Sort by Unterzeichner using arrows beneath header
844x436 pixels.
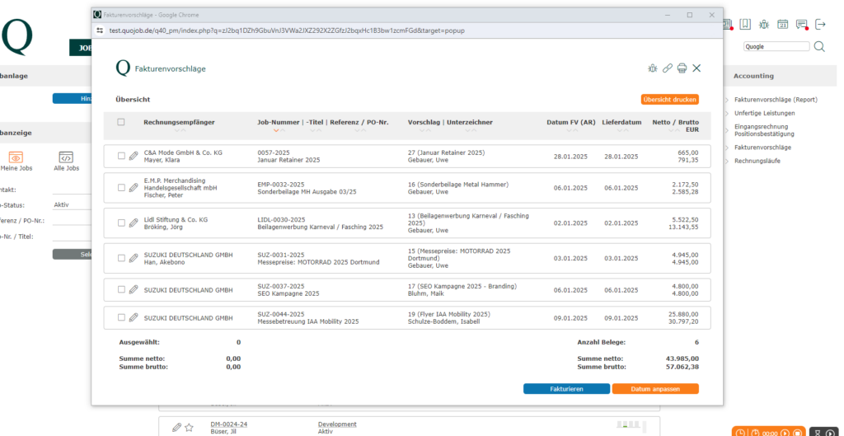click(x=471, y=131)
